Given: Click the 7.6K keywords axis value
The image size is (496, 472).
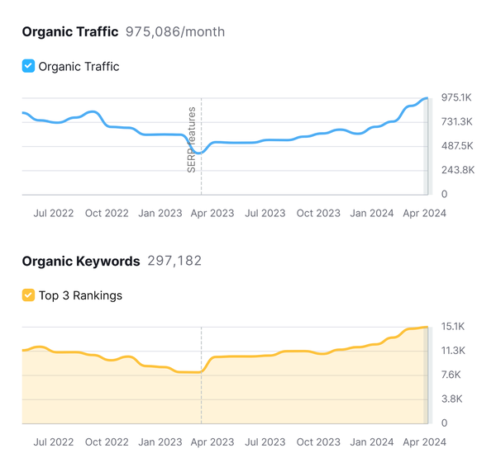Looking at the screenshot, I should [451, 375].
